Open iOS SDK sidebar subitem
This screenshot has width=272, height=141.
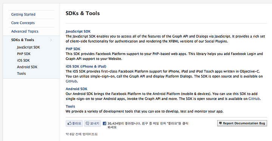click(x=23, y=60)
